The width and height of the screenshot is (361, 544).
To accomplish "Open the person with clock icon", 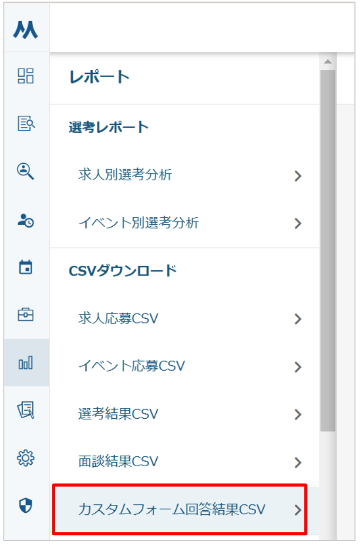I will pos(25,220).
